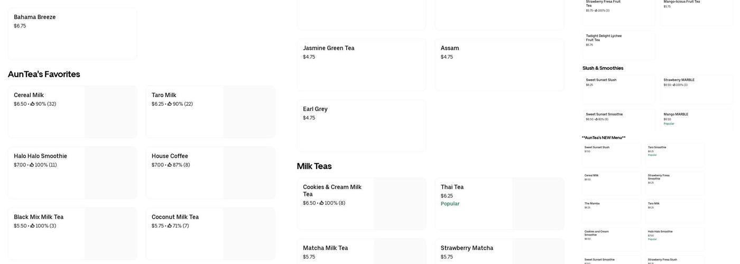Click thumbs-up icon on Taro Milk 90% rating

click(x=170, y=104)
